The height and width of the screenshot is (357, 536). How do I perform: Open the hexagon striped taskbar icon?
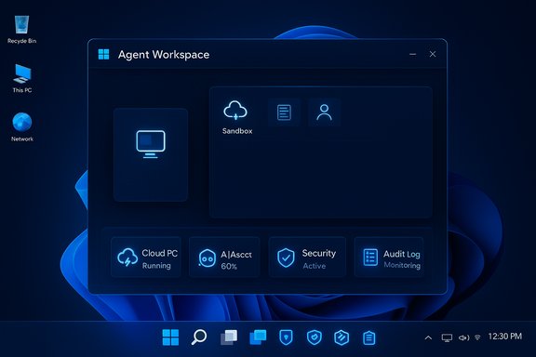coord(342,337)
